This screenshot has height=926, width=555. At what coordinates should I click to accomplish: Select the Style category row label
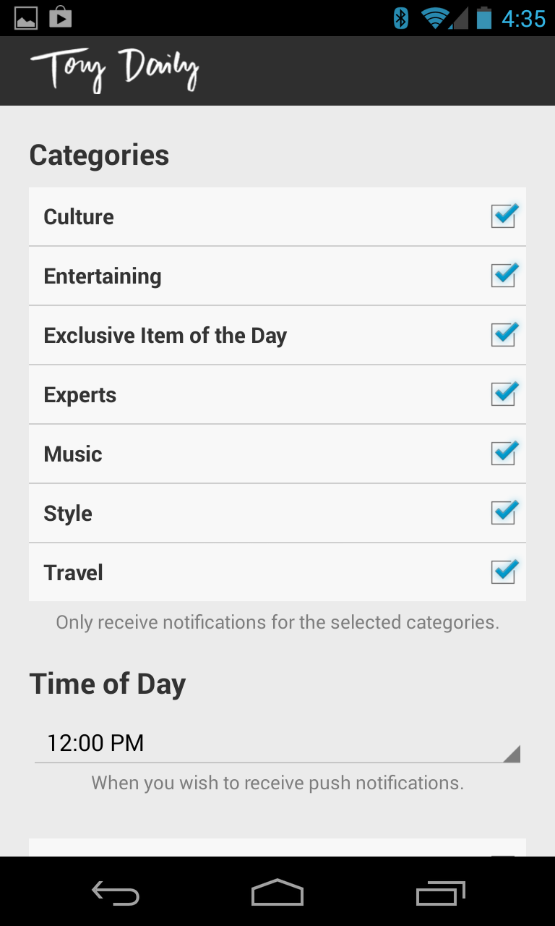click(68, 514)
